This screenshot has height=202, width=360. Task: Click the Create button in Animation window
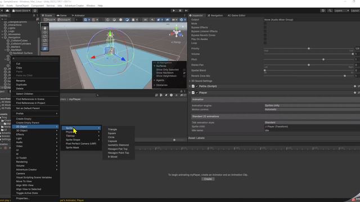(208, 179)
